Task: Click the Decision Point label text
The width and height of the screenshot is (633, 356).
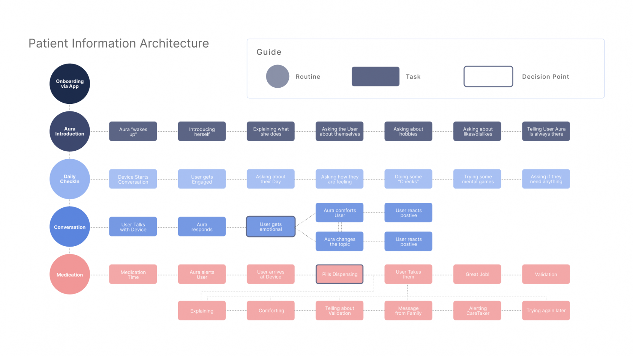Action: (546, 76)
